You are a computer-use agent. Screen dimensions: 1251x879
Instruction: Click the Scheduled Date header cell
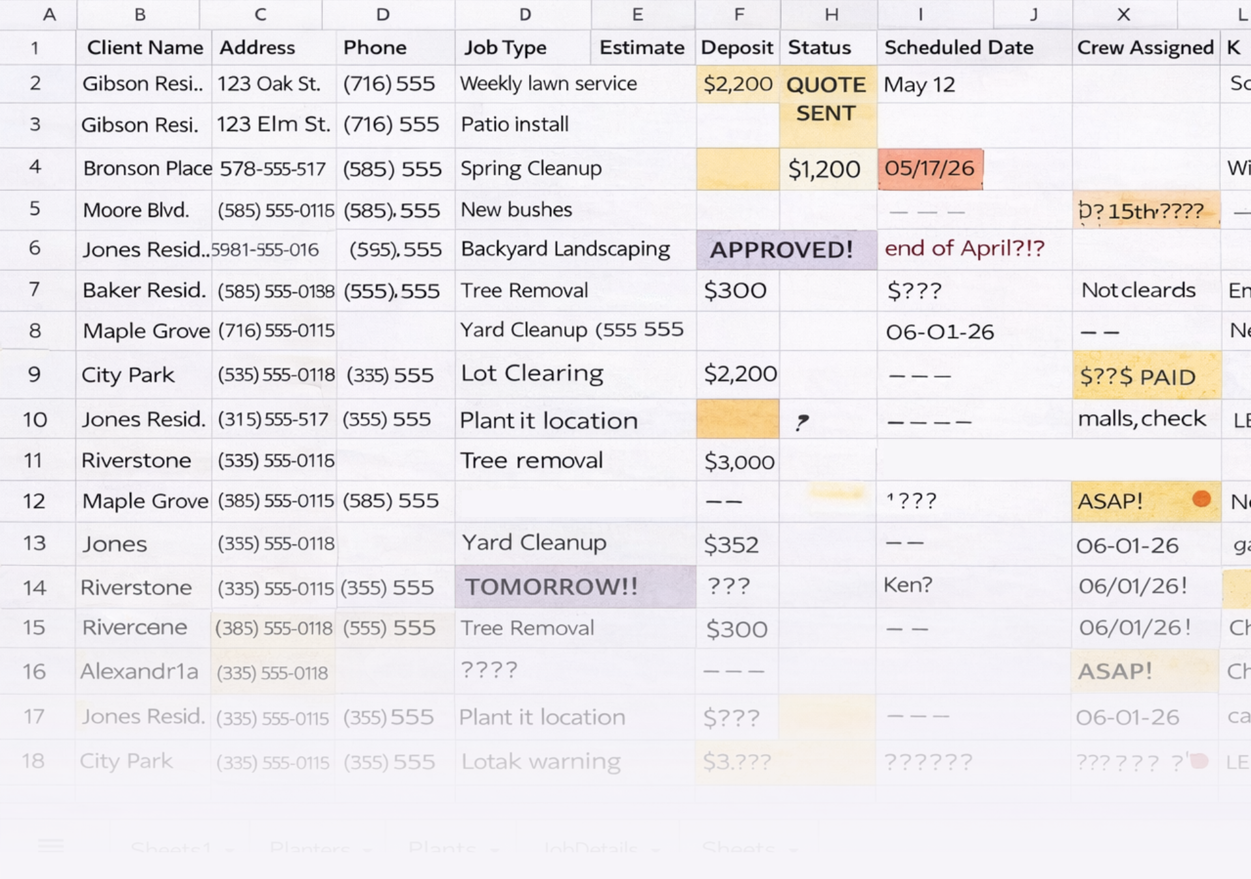958,48
